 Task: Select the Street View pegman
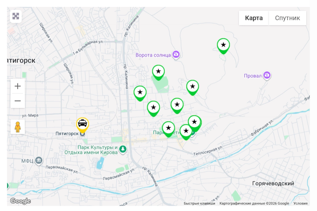[x=18, y=127]
